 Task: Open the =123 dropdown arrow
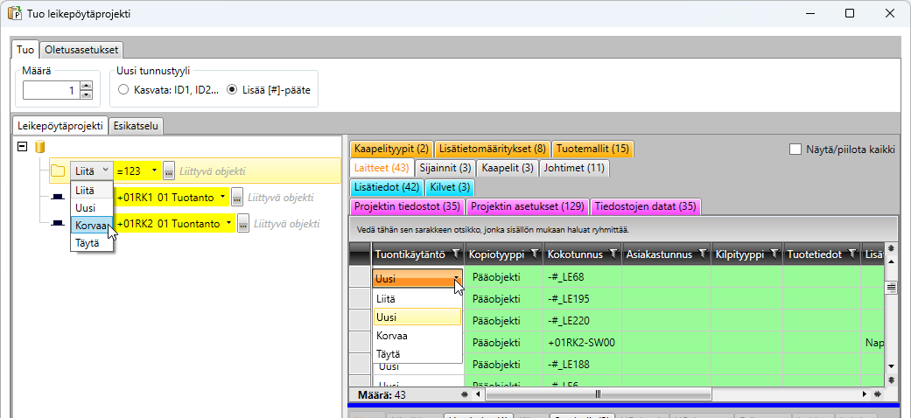[155, 171]
